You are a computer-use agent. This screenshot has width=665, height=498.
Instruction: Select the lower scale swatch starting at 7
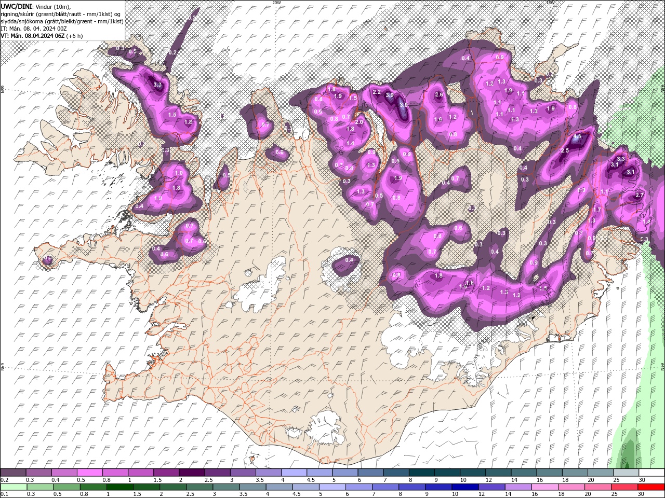tap(385, 487)
